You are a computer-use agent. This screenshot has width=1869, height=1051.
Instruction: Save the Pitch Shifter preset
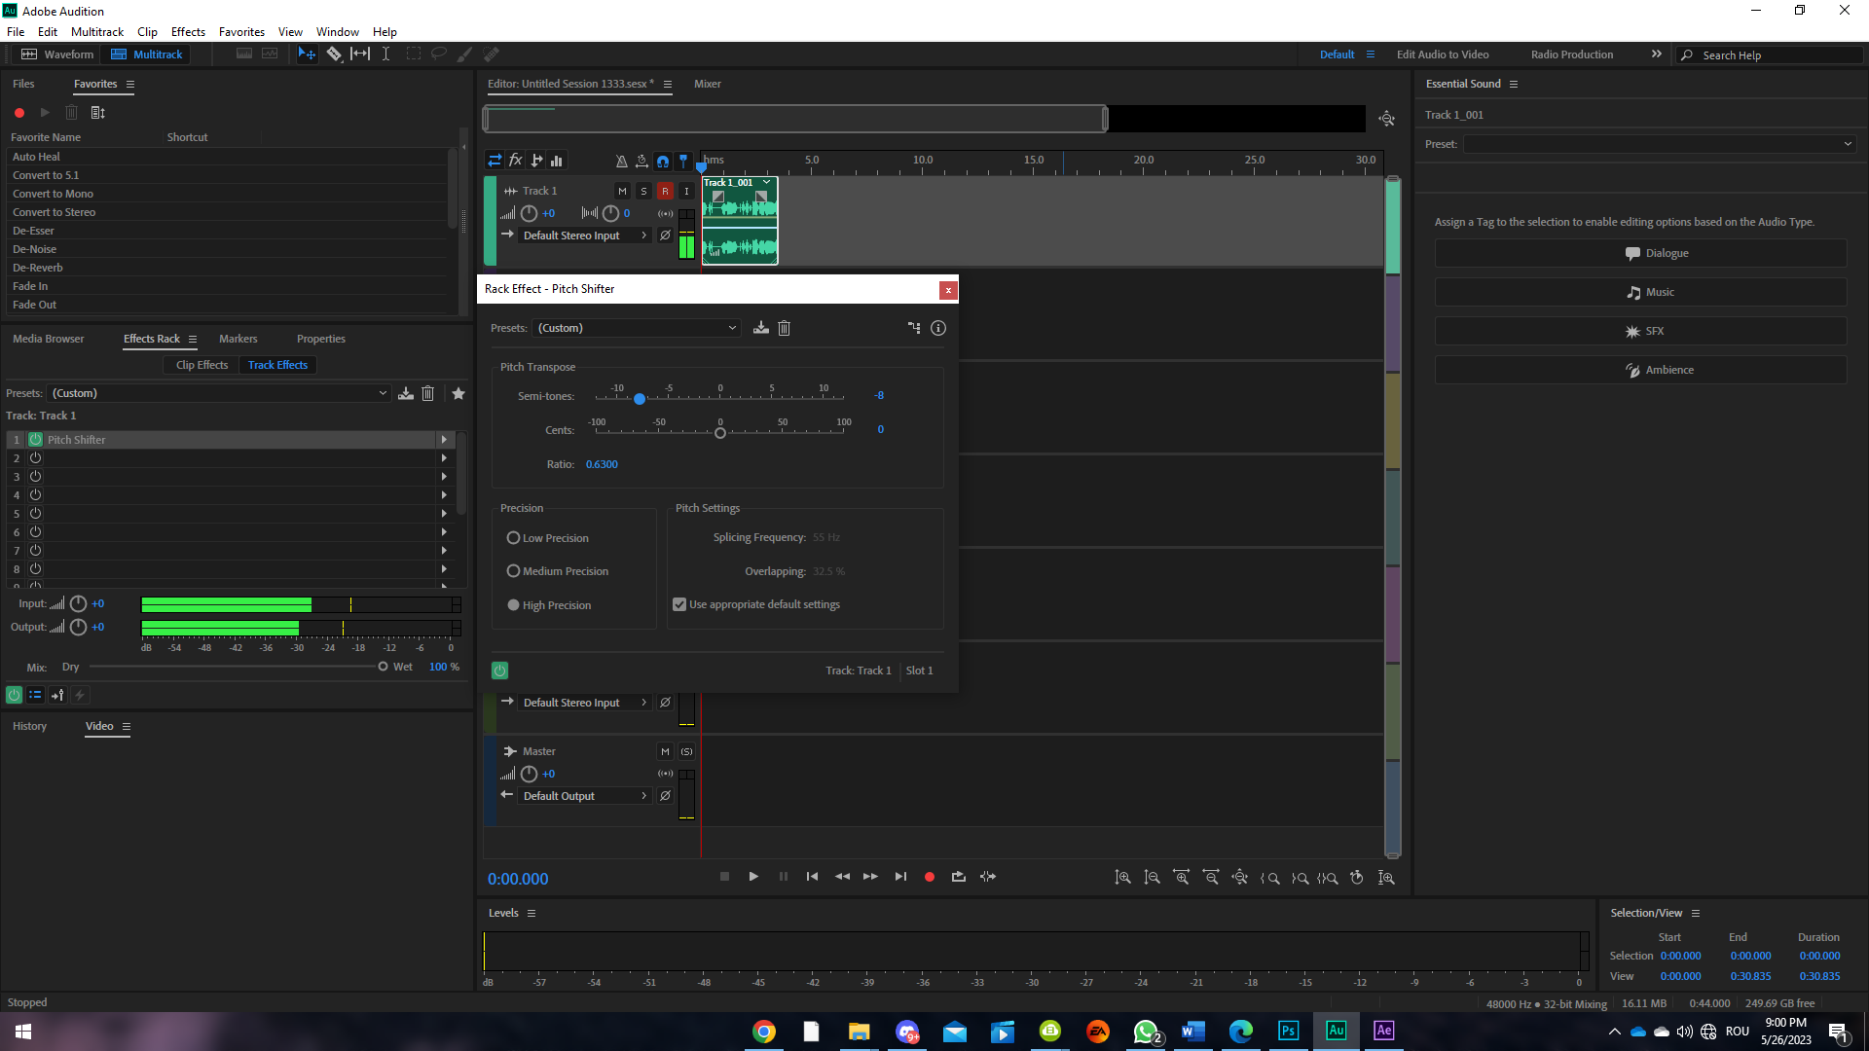761,328
